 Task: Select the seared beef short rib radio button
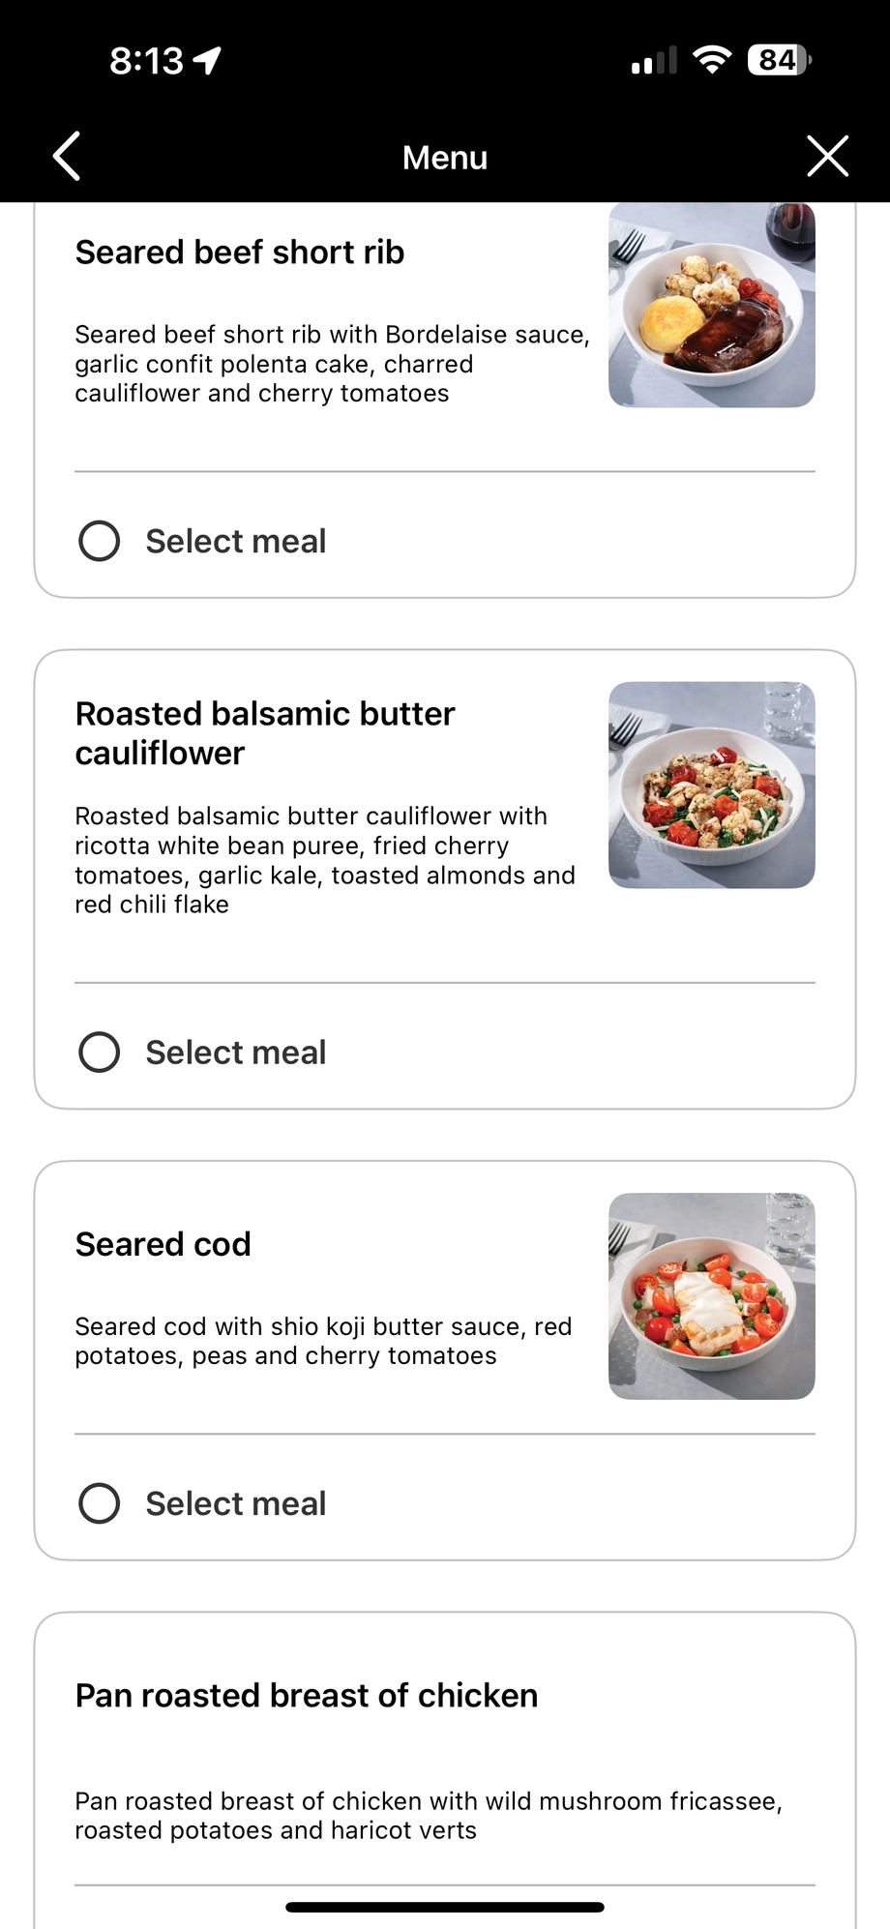pyautogui.click(x=100, y=541)
